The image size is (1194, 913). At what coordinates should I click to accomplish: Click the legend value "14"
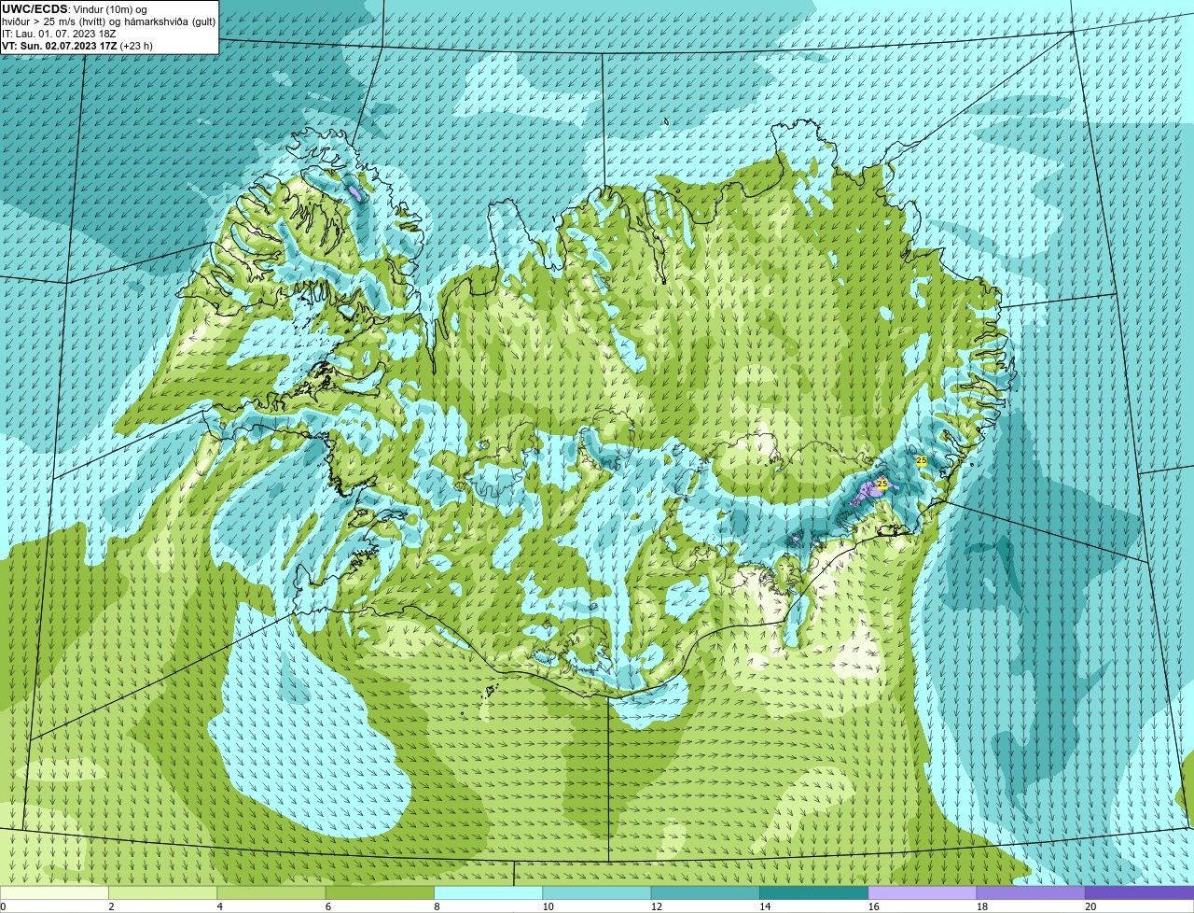click(765, 906)
